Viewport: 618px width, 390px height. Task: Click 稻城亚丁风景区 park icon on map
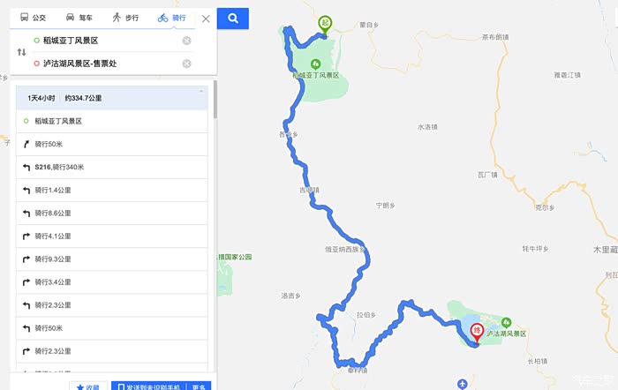[315, 64]
